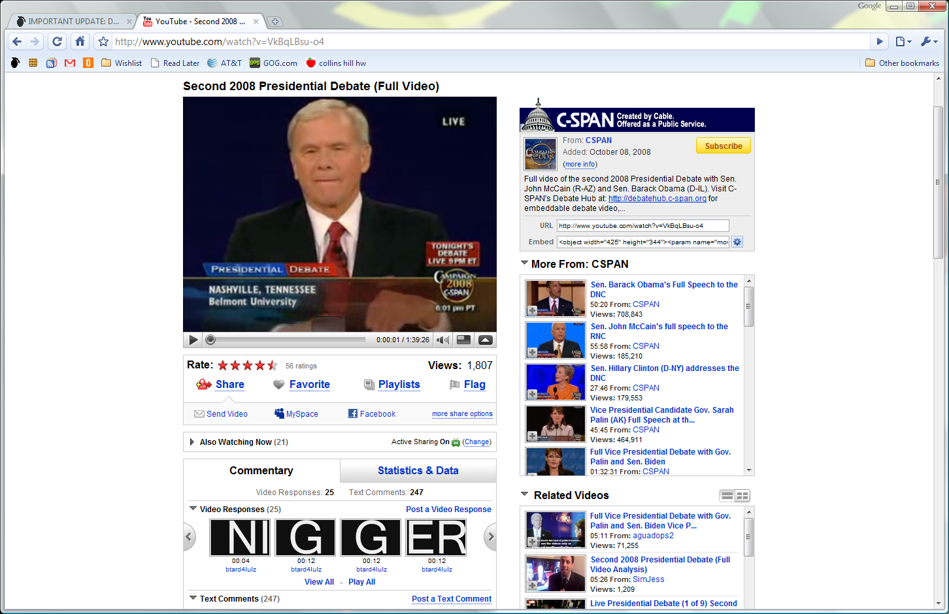Open the wrench settings menu
This screenshot has width=949, height=614.
click(929, 42)
